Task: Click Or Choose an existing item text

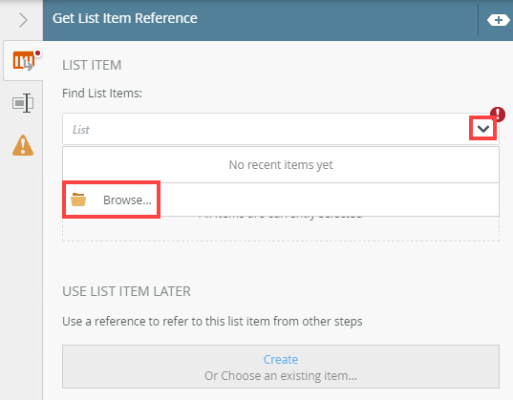Action: tap(281, 376)
